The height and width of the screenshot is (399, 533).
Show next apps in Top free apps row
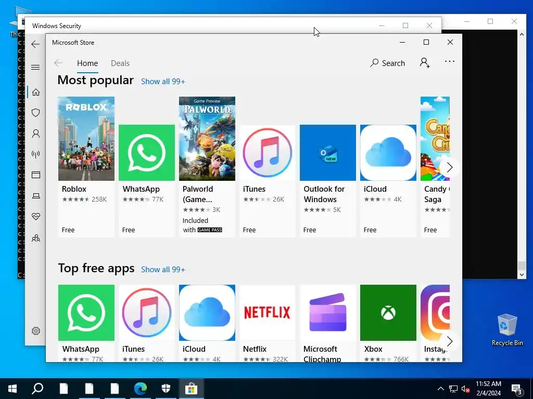[449, 341]
